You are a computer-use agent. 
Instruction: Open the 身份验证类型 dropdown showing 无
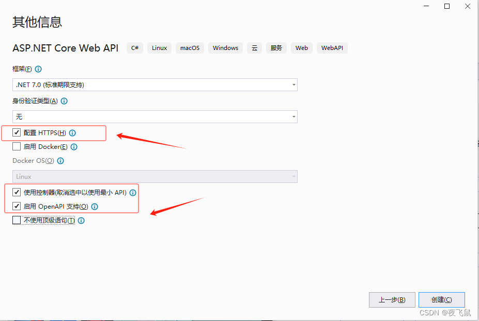pos(155,116)
